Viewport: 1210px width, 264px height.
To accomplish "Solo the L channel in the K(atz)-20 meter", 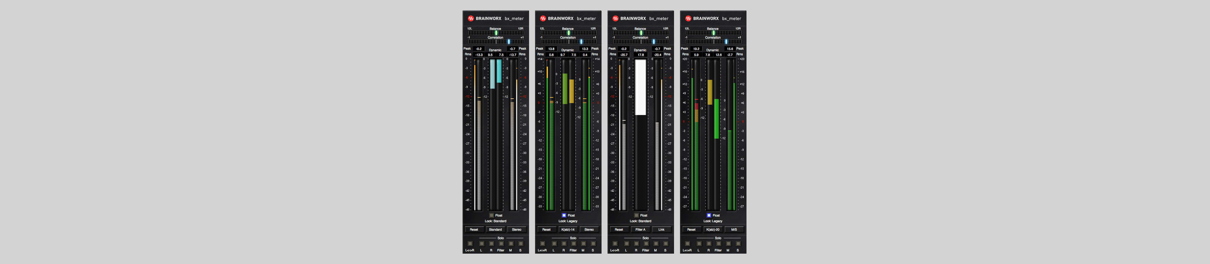I will point(699,243).
